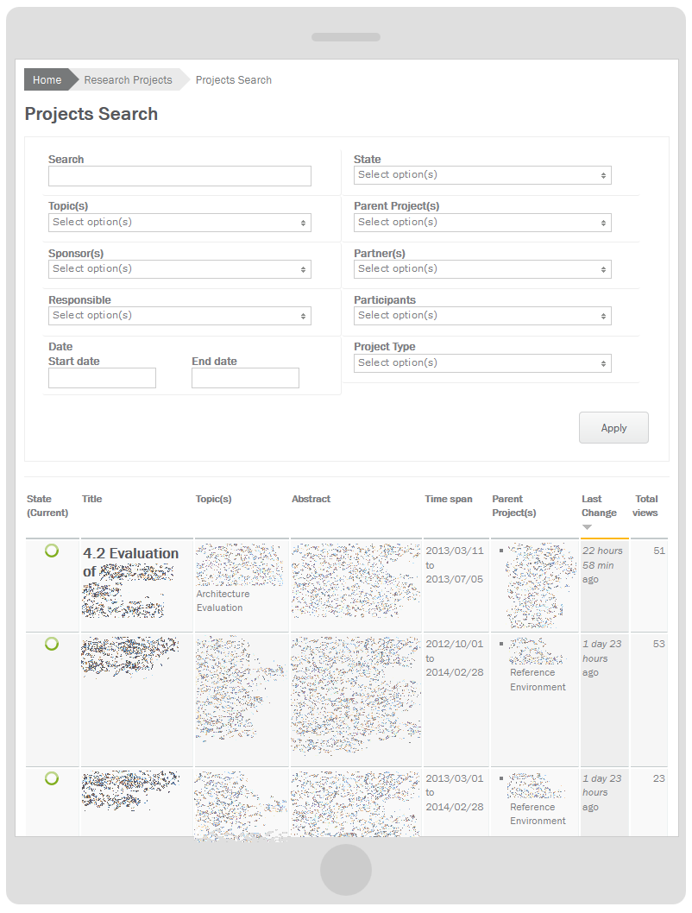
Task: Expand the Topic(s) select box
Action: tap(179, 223)
